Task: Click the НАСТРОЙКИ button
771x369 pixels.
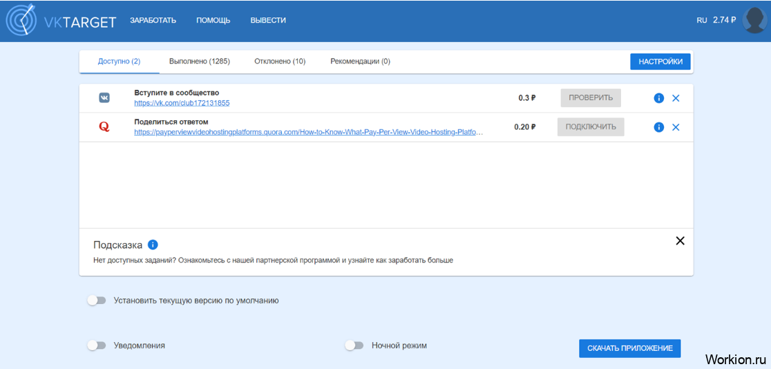Action: point(660,61)
